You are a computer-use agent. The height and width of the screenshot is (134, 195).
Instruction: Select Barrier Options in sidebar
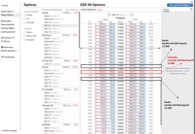(7, 11)
